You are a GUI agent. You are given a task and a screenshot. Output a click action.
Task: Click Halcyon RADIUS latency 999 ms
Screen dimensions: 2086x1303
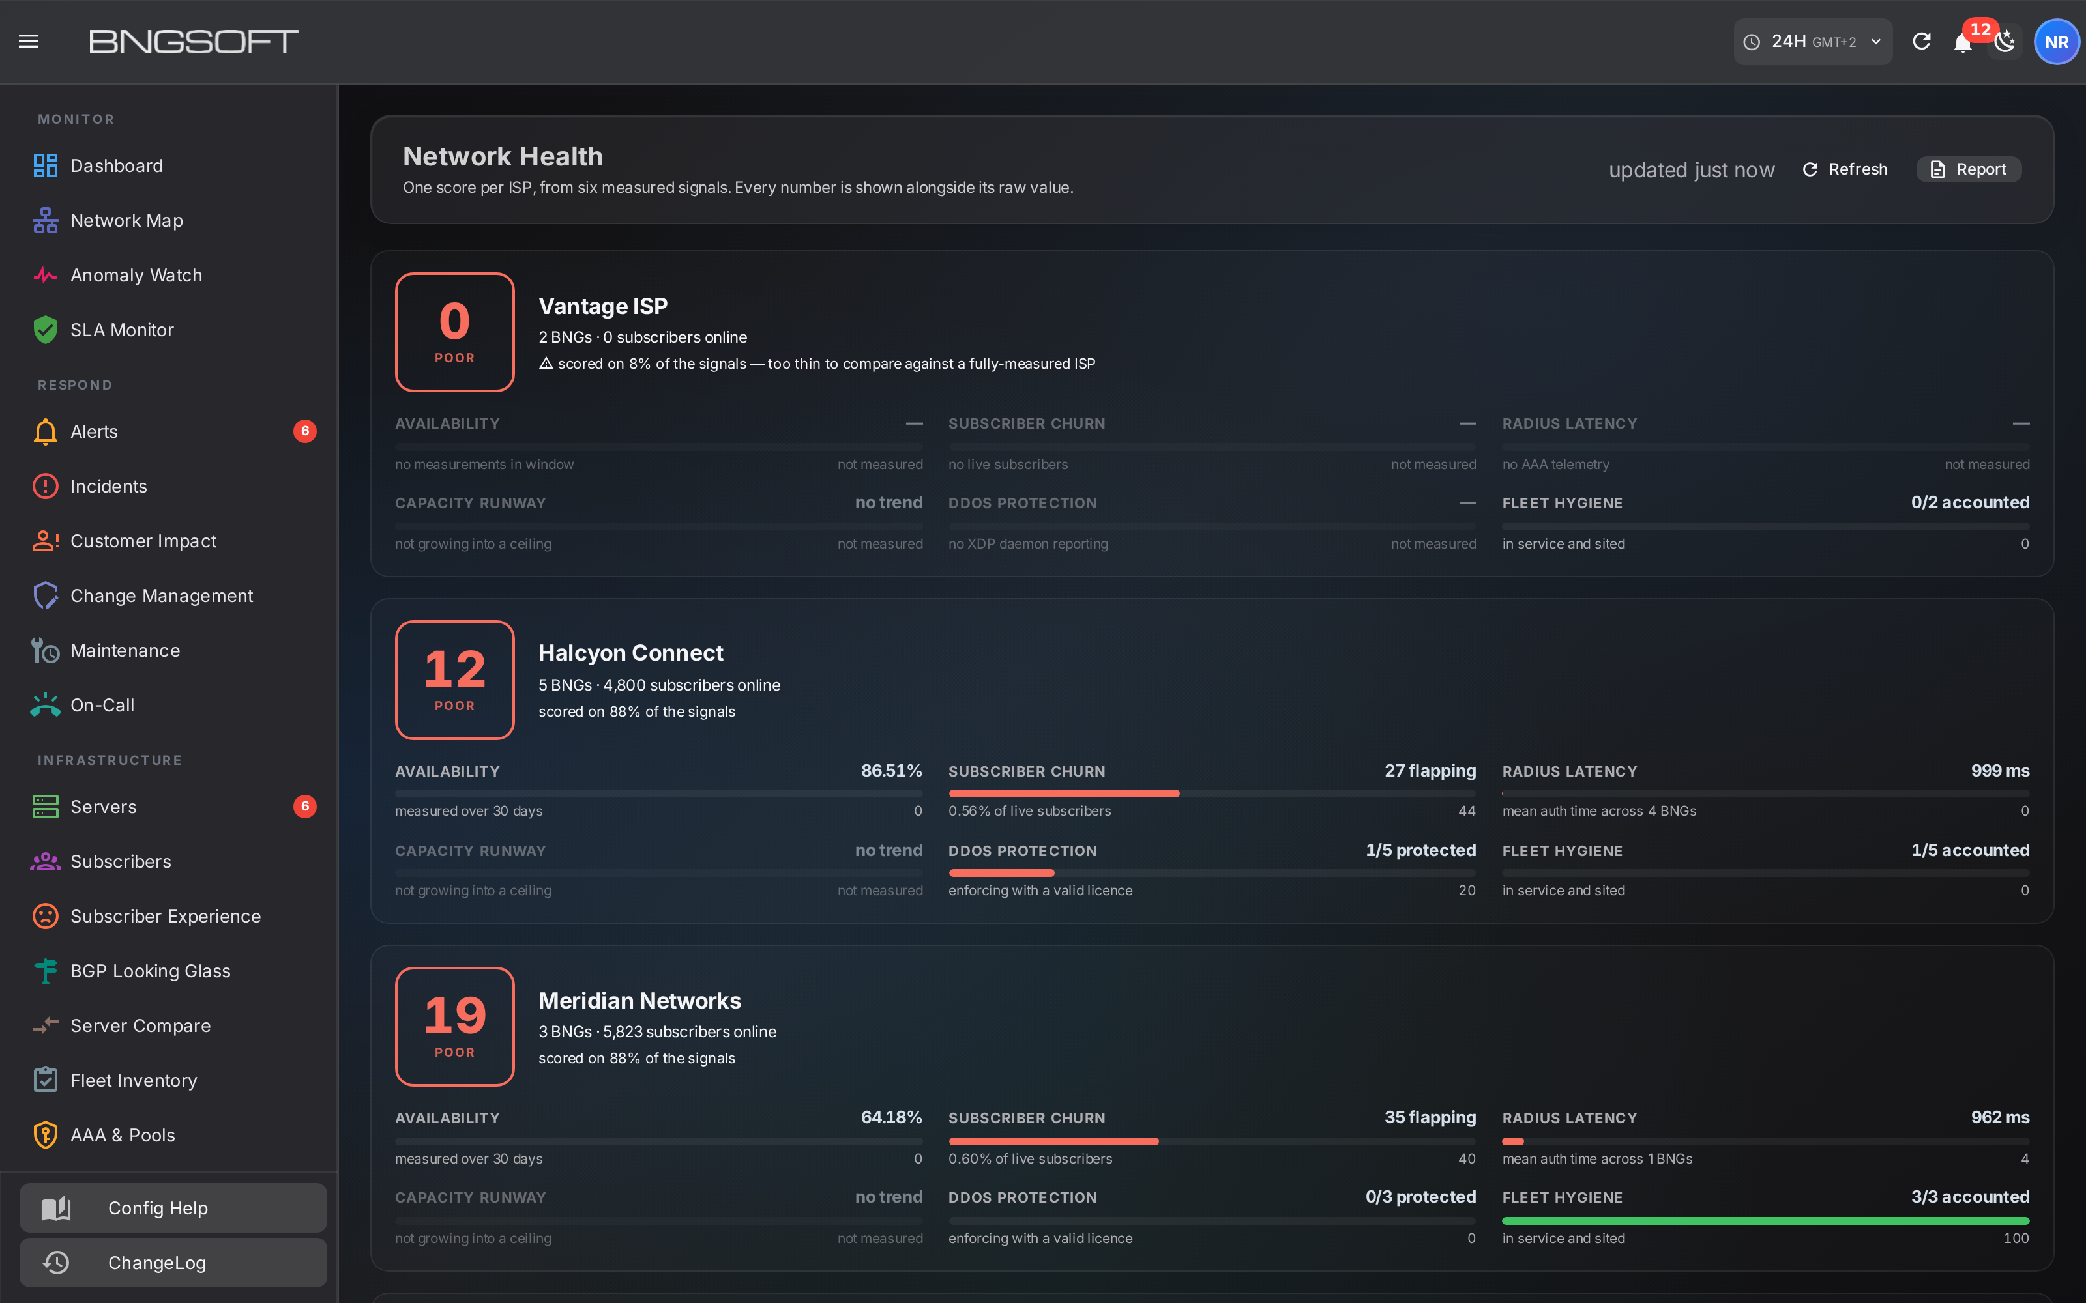[x=2000, y=771]
